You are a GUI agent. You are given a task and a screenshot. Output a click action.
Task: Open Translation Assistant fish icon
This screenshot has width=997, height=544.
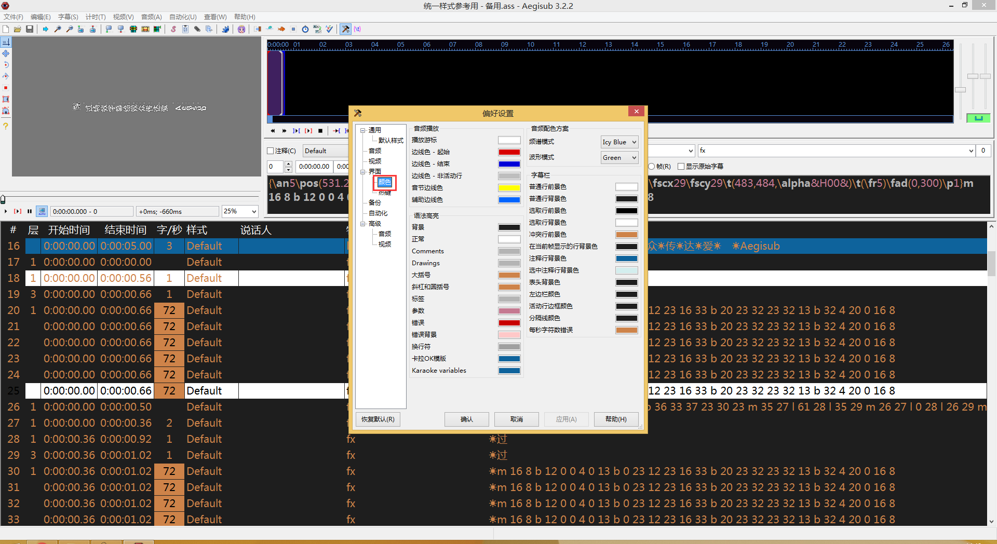281,29
